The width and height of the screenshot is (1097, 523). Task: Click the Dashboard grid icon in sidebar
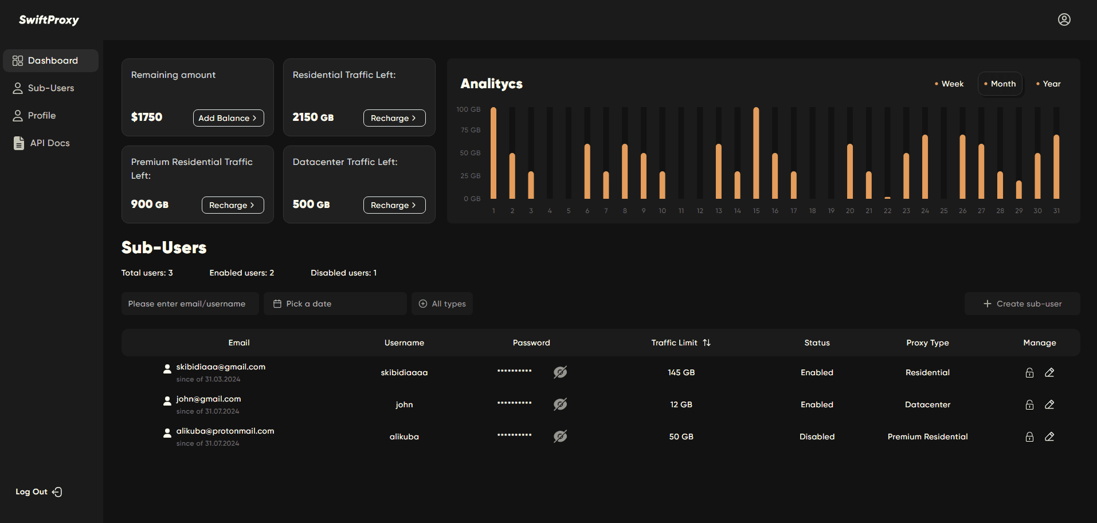(x=18, y=61)
